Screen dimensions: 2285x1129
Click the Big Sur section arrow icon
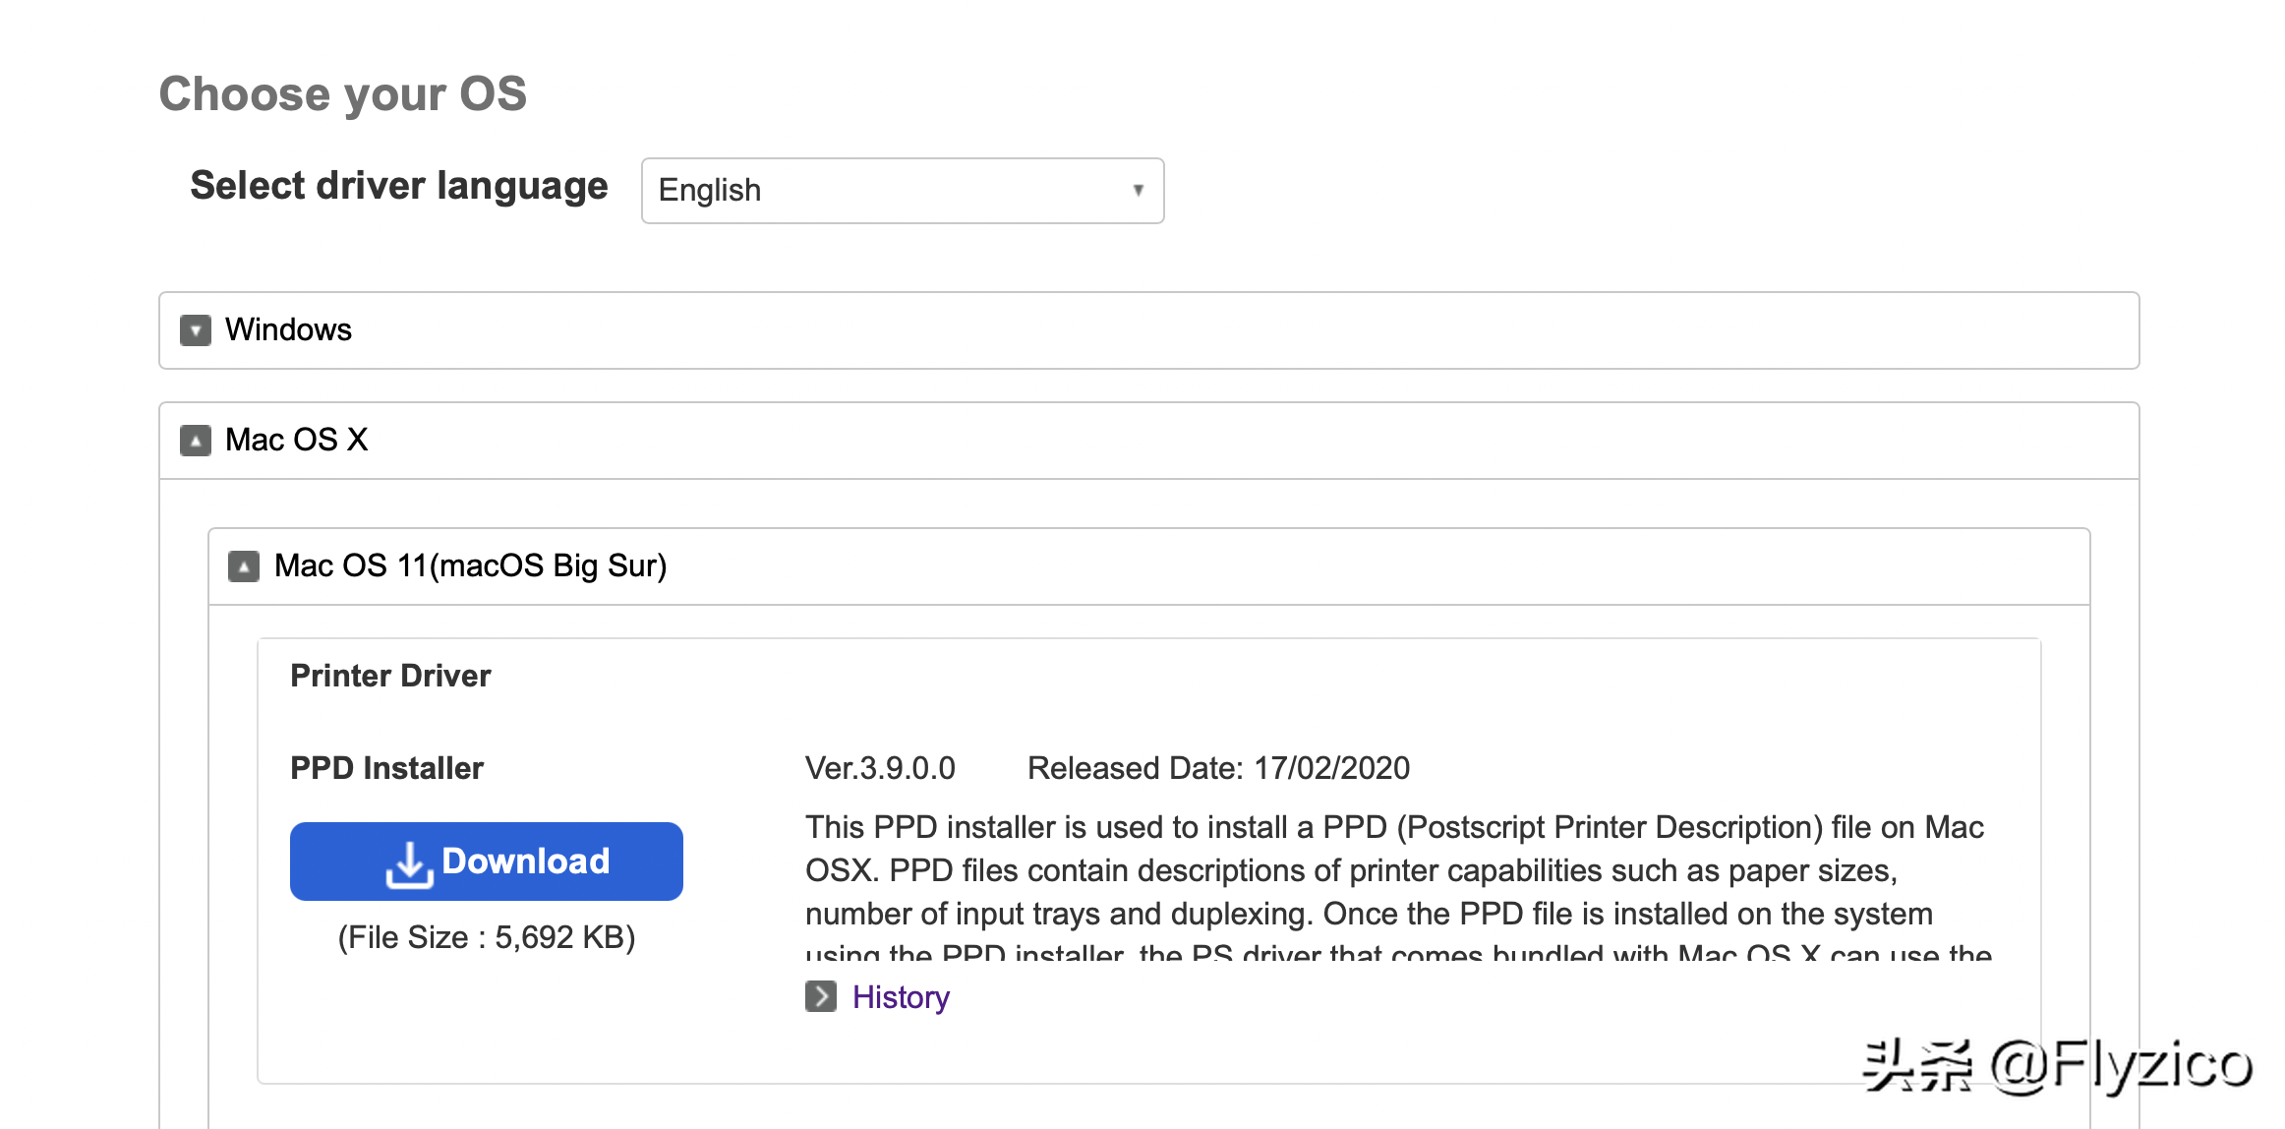[244, 566]
